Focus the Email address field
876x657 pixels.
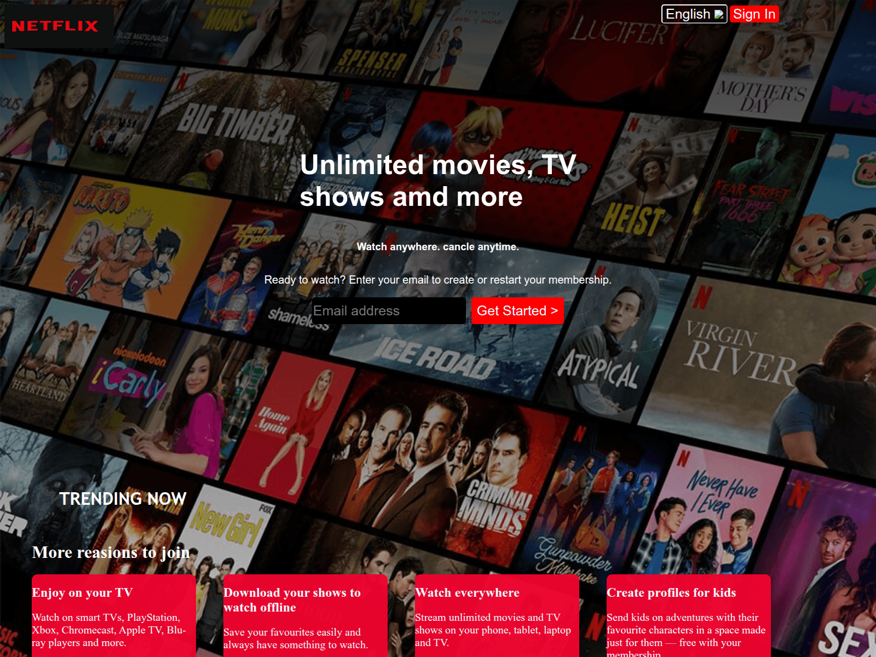[x=389, y=311]
